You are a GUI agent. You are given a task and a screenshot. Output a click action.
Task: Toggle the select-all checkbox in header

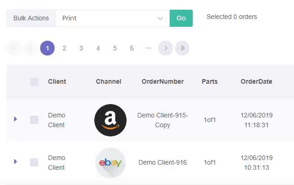(x=34, y=82)
